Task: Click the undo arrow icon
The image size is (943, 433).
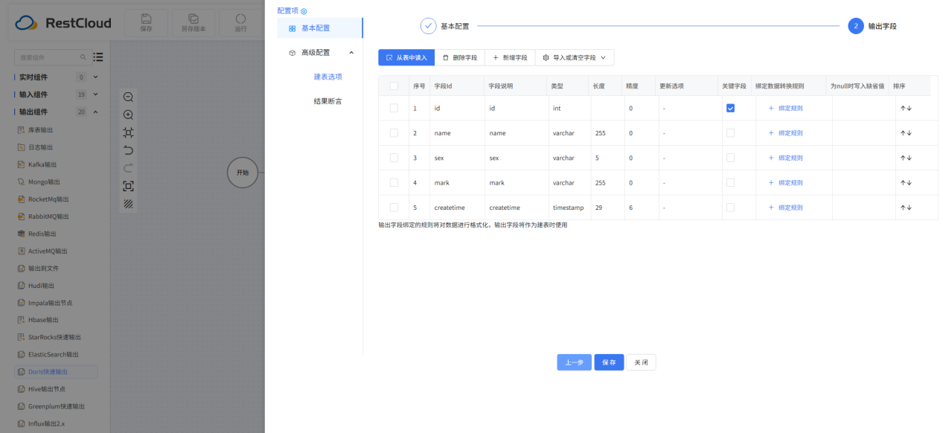Action: coord(128,150)
